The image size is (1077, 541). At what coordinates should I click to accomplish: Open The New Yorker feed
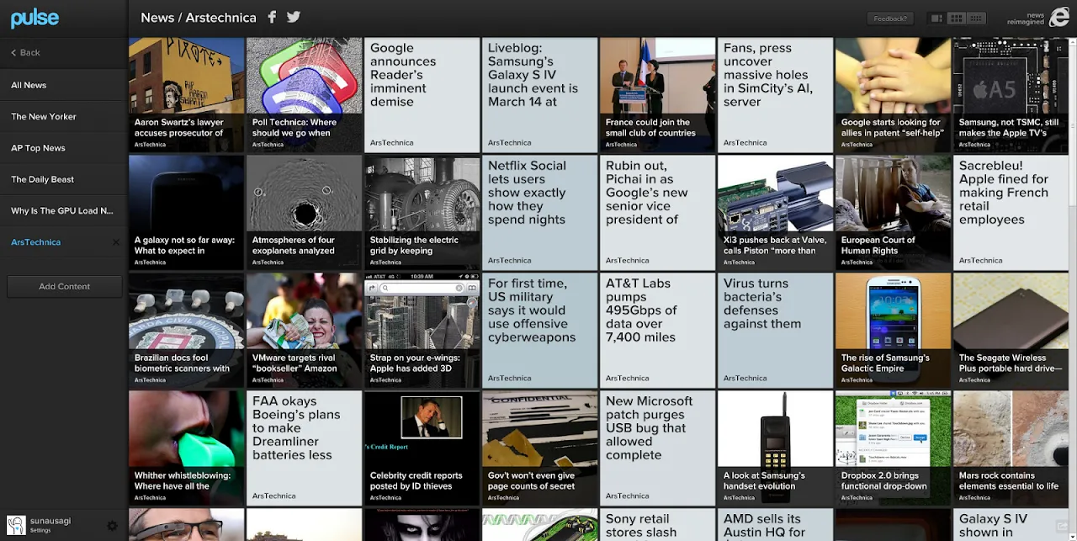tap(44, 117)
